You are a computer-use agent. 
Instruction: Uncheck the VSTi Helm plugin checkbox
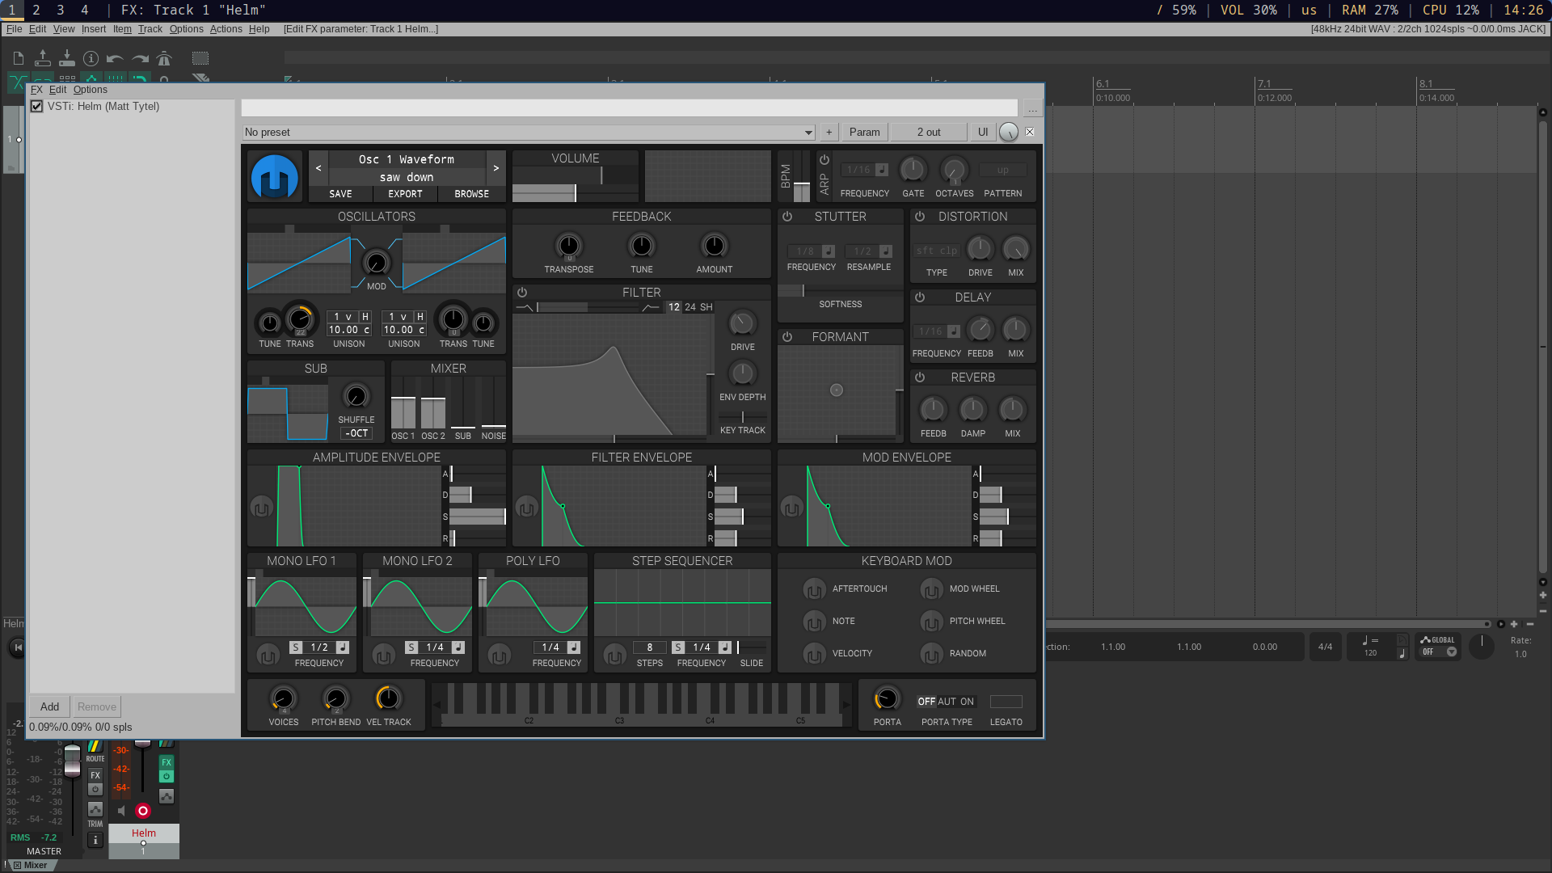point(36,107)
